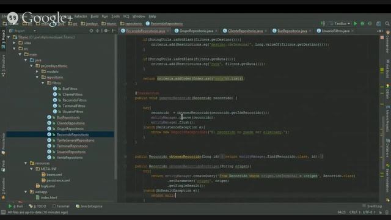The width and height of the screenshot is (391, 220).
Task: Toggle the Ant Build right strip button
Action: tap(388, 68)
